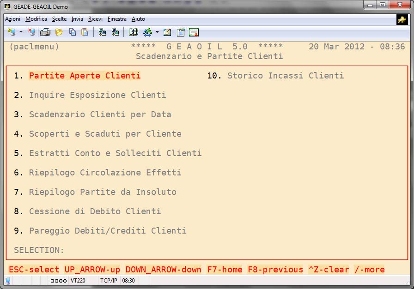Click the font size AA icon
This screenshot has width=414, height=289.
click(x=147, y=32)
